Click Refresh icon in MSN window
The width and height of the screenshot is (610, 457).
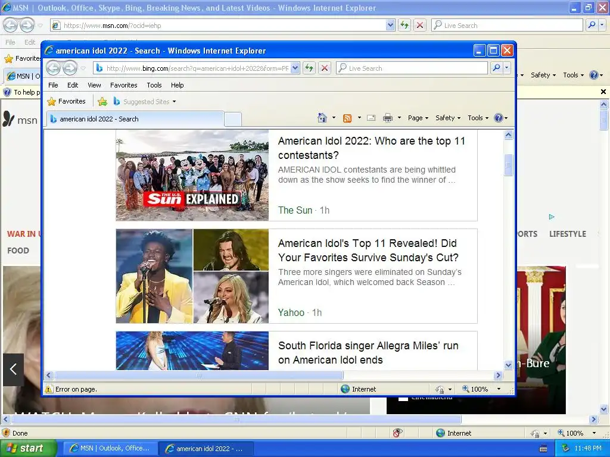tap(404, 25)
